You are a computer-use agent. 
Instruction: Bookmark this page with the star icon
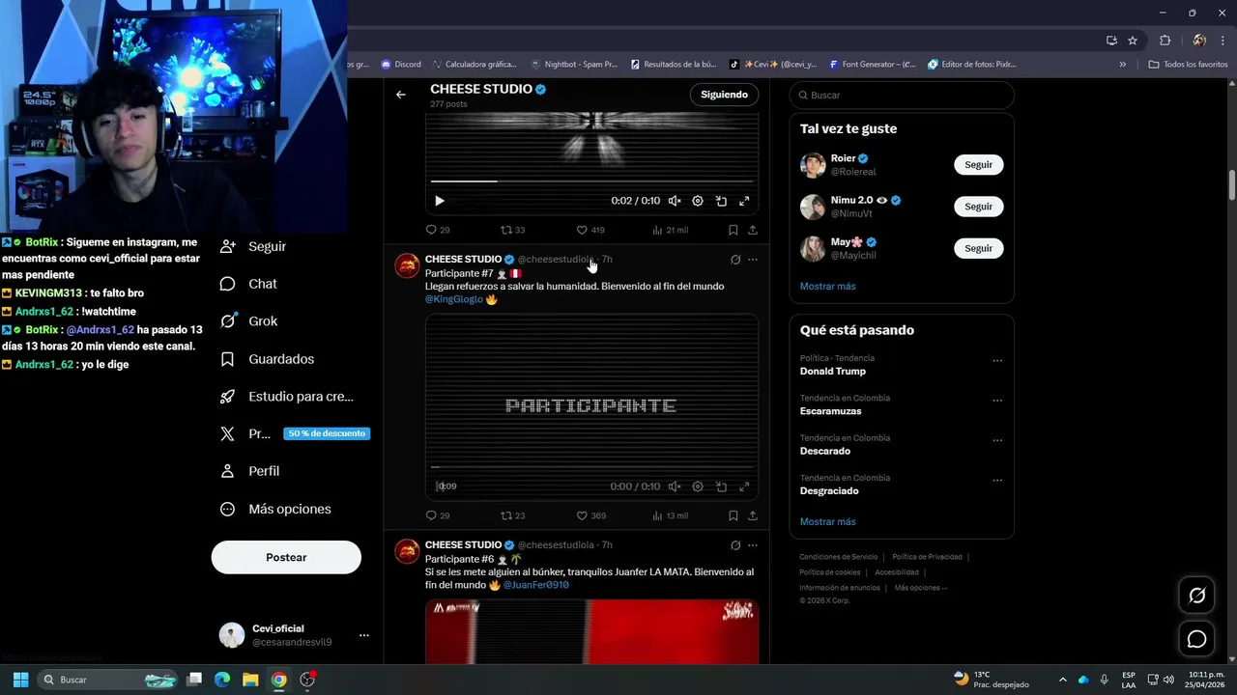pyautogui.click(x=1133, y=41)
